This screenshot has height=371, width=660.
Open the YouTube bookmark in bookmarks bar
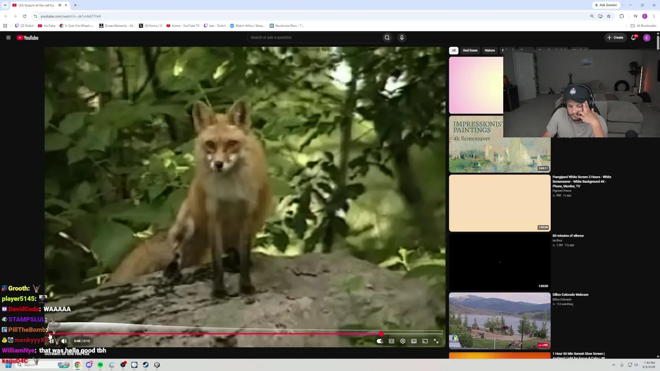pyautogui.click(x=47, y=26)
